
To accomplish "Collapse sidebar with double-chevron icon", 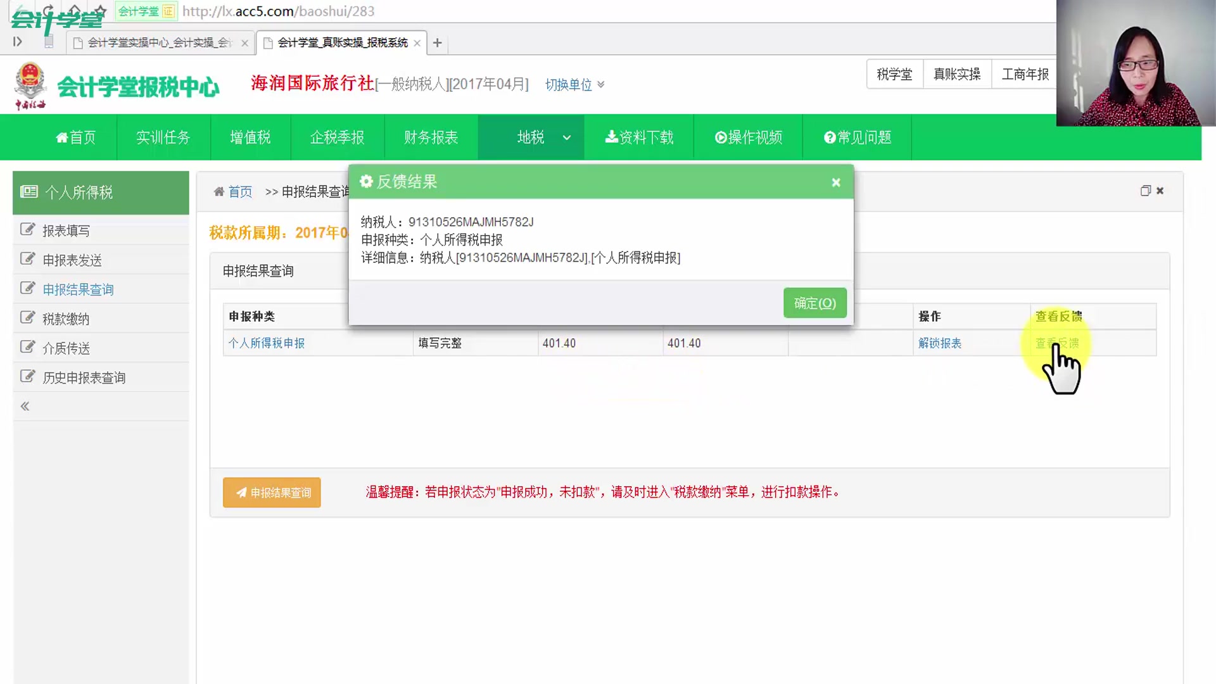I will [25, 407].
